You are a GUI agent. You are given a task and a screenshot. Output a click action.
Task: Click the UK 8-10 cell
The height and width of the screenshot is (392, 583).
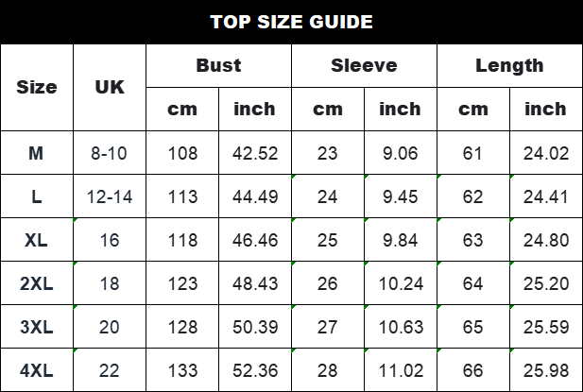[x=110, y=152]
